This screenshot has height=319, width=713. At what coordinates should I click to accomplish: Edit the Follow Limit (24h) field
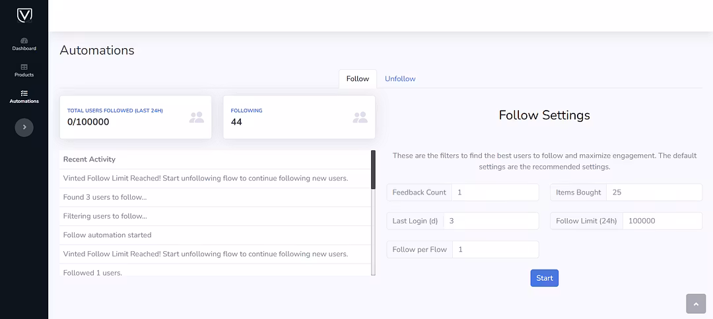[x=662, y=221]
